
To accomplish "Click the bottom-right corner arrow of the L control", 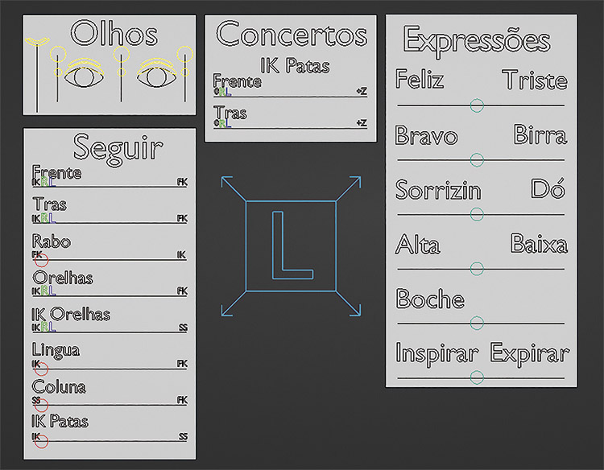I will tap(355, 310).
